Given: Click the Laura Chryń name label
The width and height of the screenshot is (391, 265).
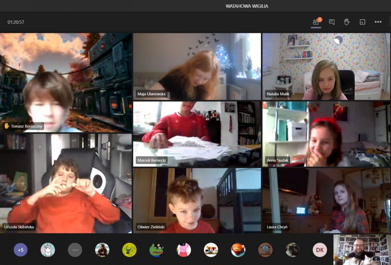Looking at the screenshot, I should coord(278,227).
